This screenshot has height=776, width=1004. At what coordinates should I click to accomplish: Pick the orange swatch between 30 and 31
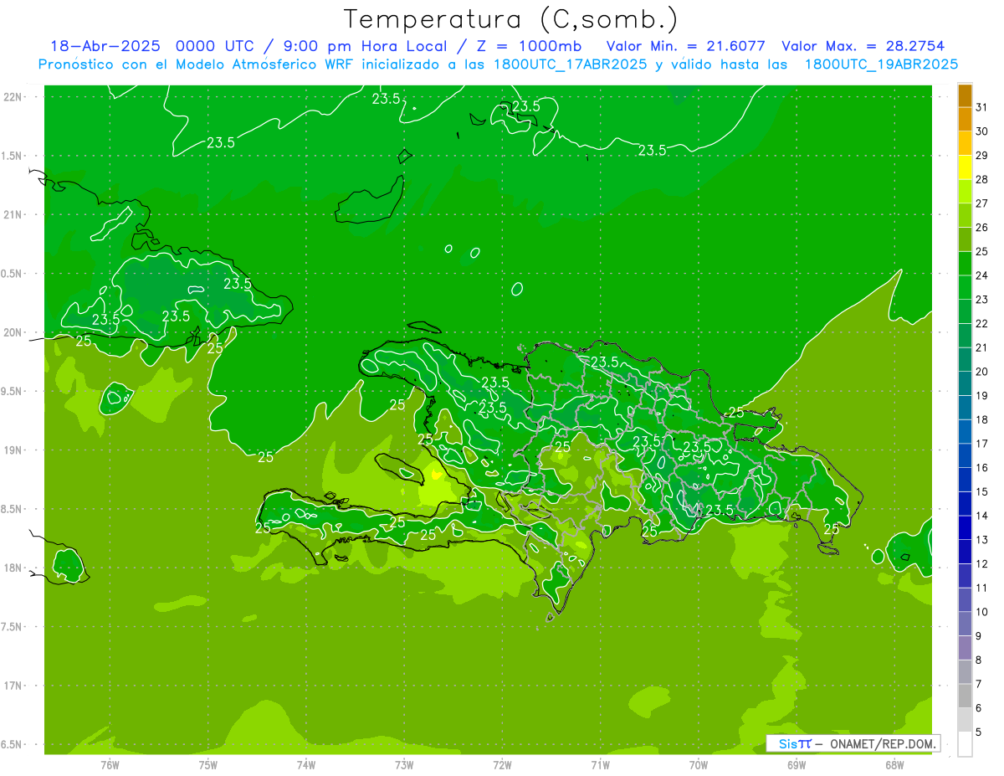(x=965, y=119)
